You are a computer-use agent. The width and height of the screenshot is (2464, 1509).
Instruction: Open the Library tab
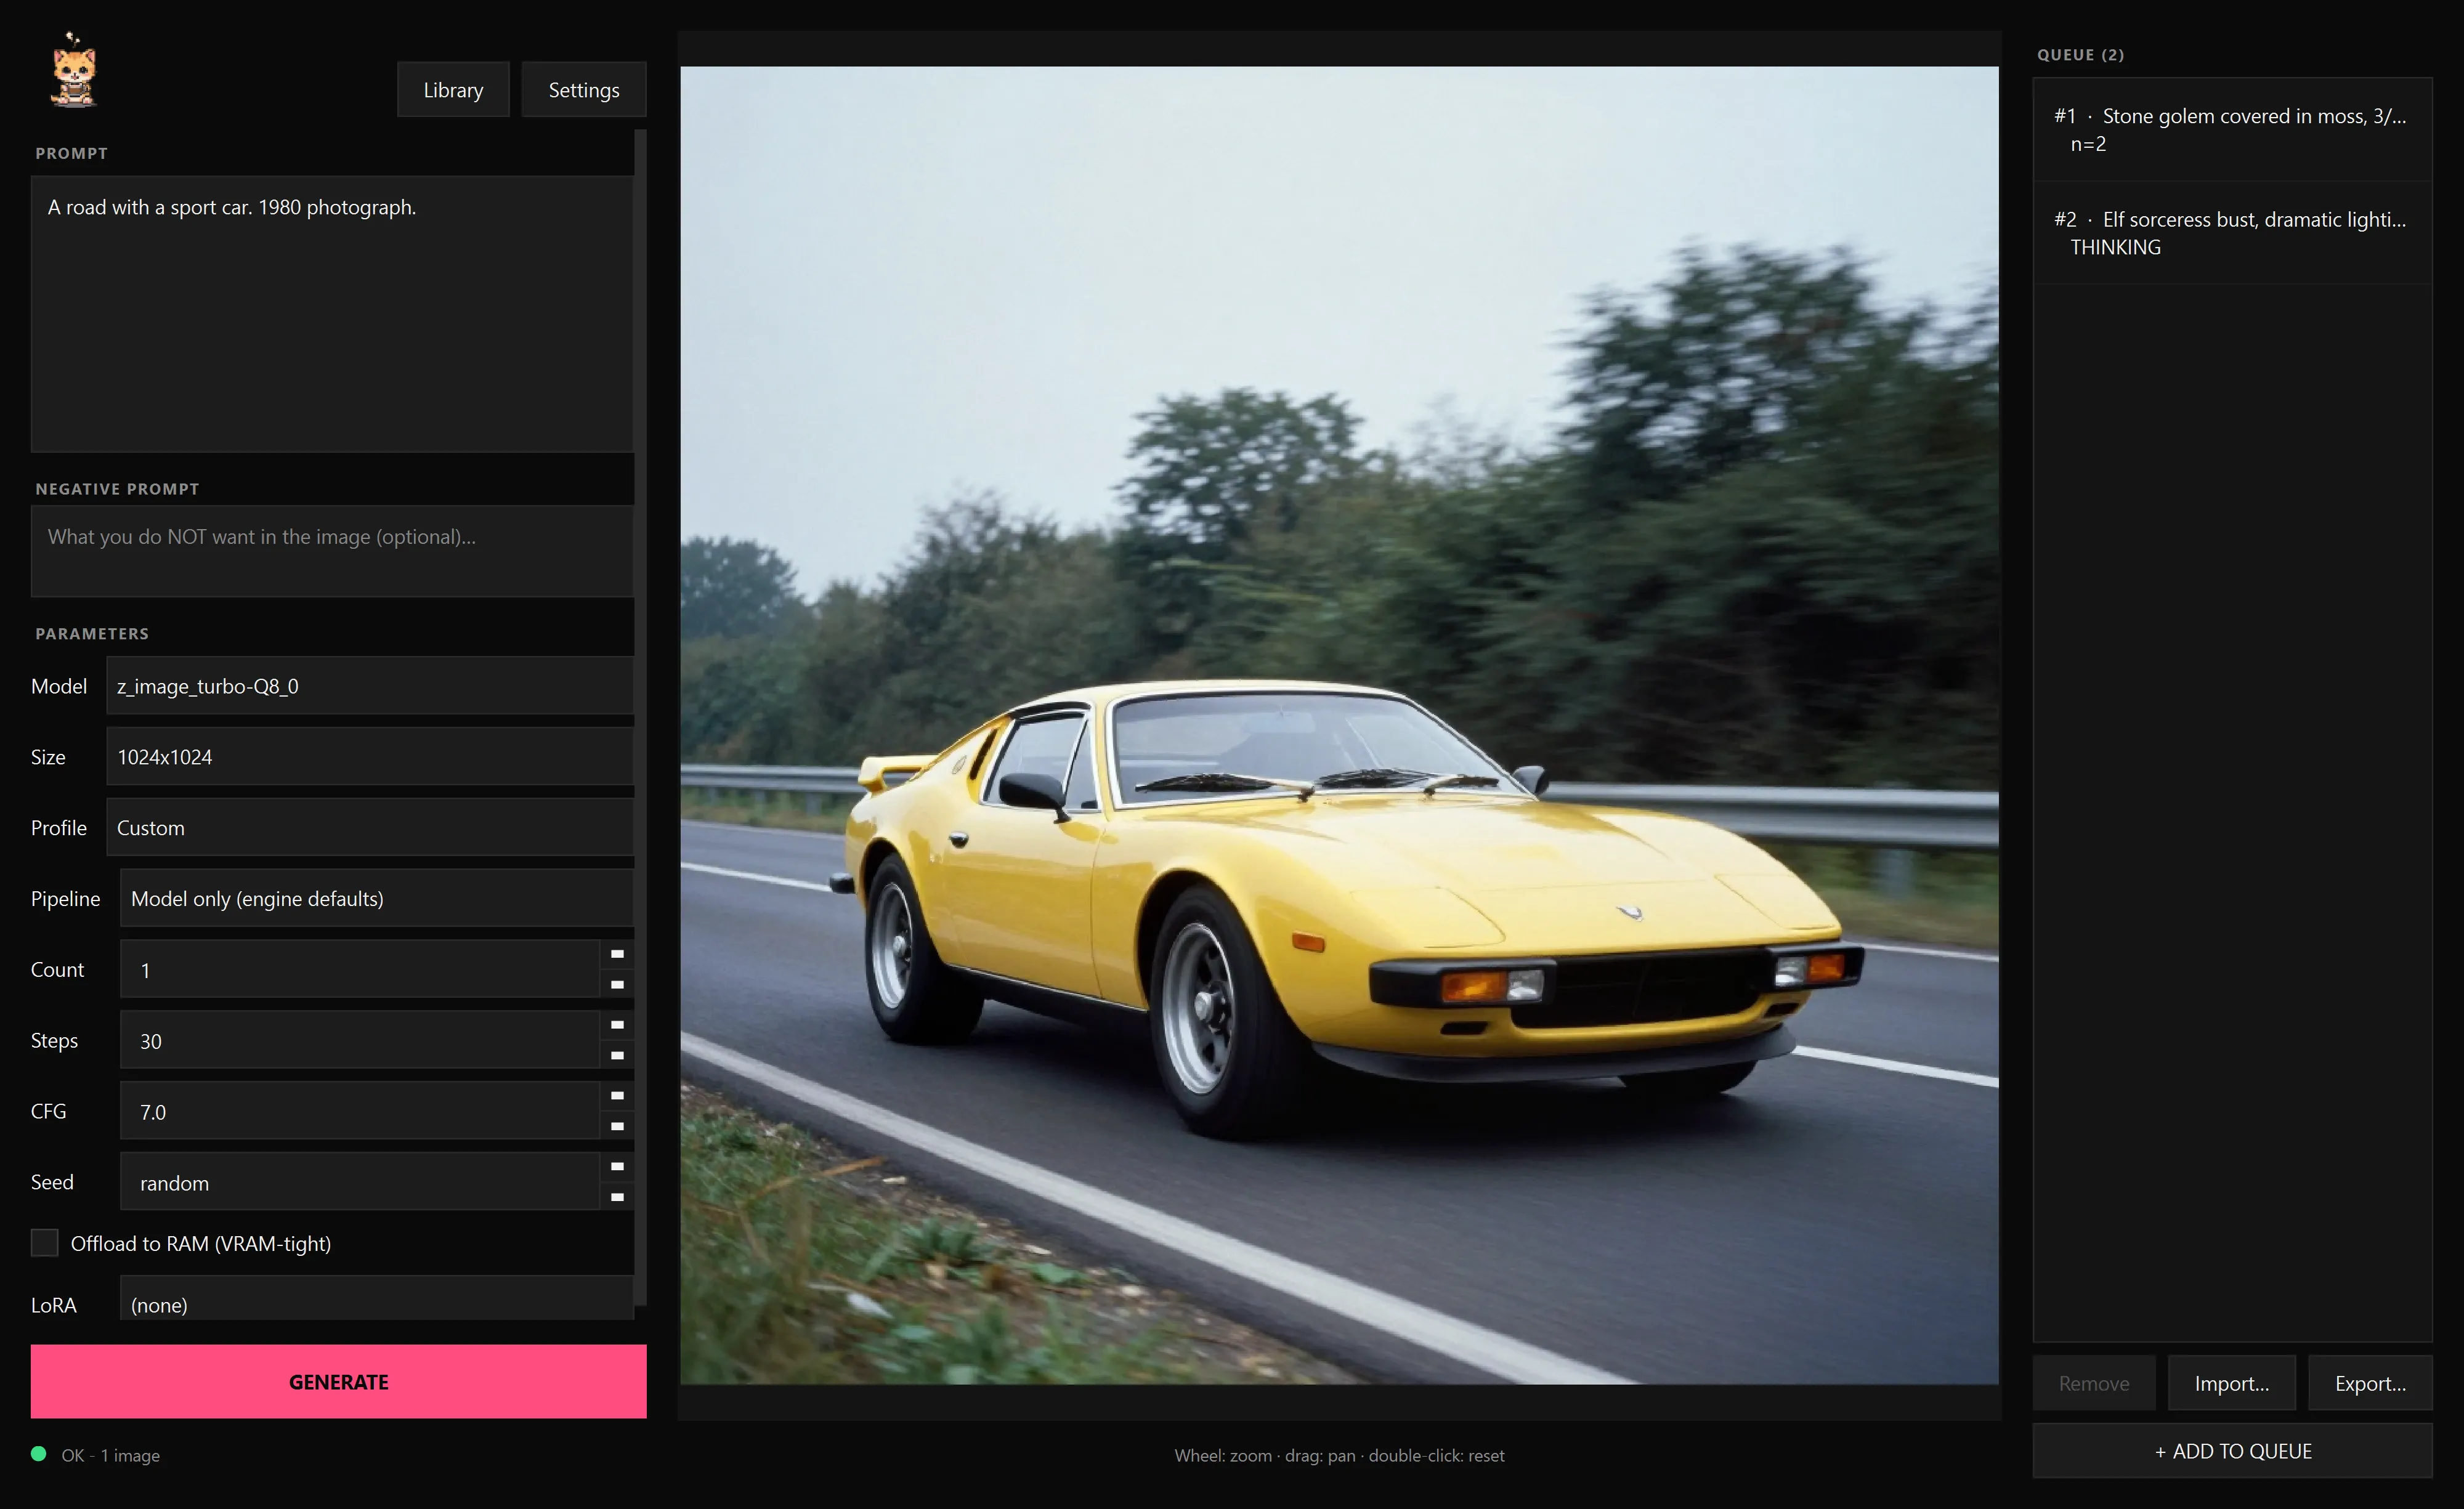point(453,90)
